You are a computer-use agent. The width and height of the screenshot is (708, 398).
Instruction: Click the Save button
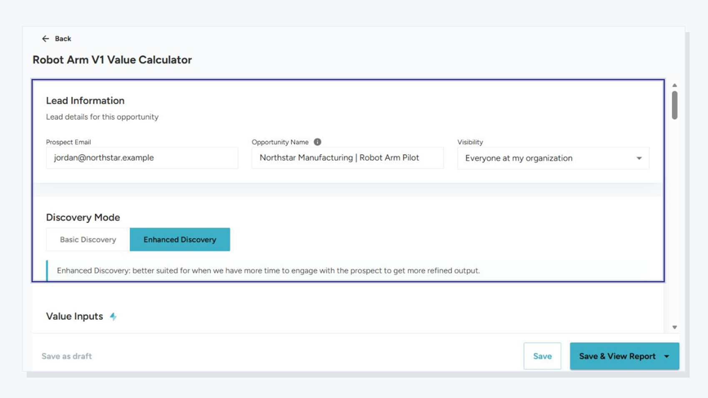click(542, 356)
